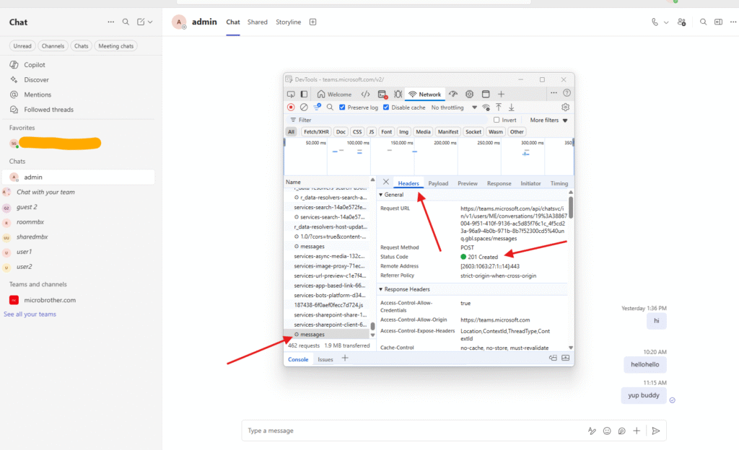Viewport: 739px width, 450px height.
Task: Open Copilot from the chat sidebar
Action: coord(35,65)
